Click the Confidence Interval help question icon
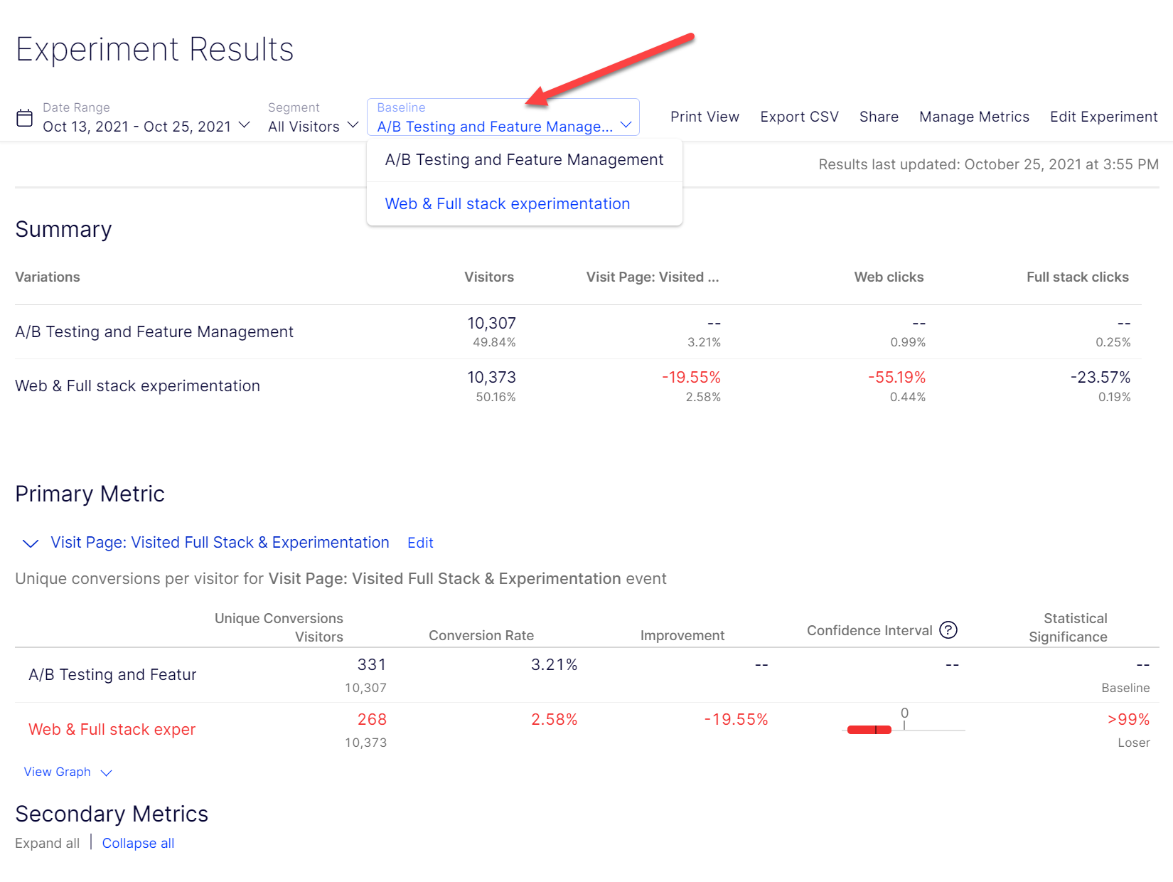 tap(948, 630)
